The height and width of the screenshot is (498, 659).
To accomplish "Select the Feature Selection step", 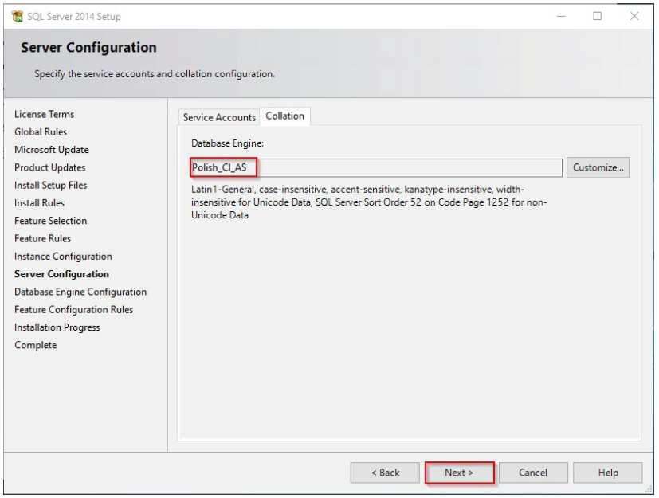I will coord(51,221).
